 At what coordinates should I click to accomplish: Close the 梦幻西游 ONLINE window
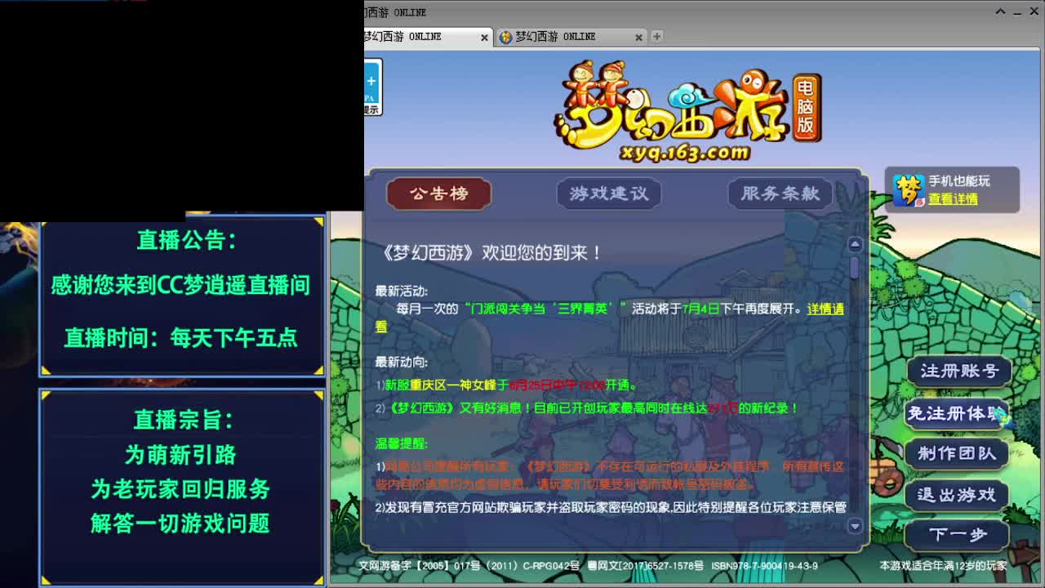point(1034,12)
